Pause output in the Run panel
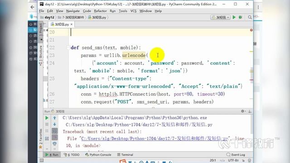Viewport: 290px width, 163px height. 47,131
